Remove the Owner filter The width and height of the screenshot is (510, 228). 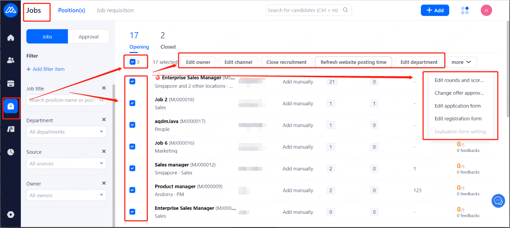104,183
